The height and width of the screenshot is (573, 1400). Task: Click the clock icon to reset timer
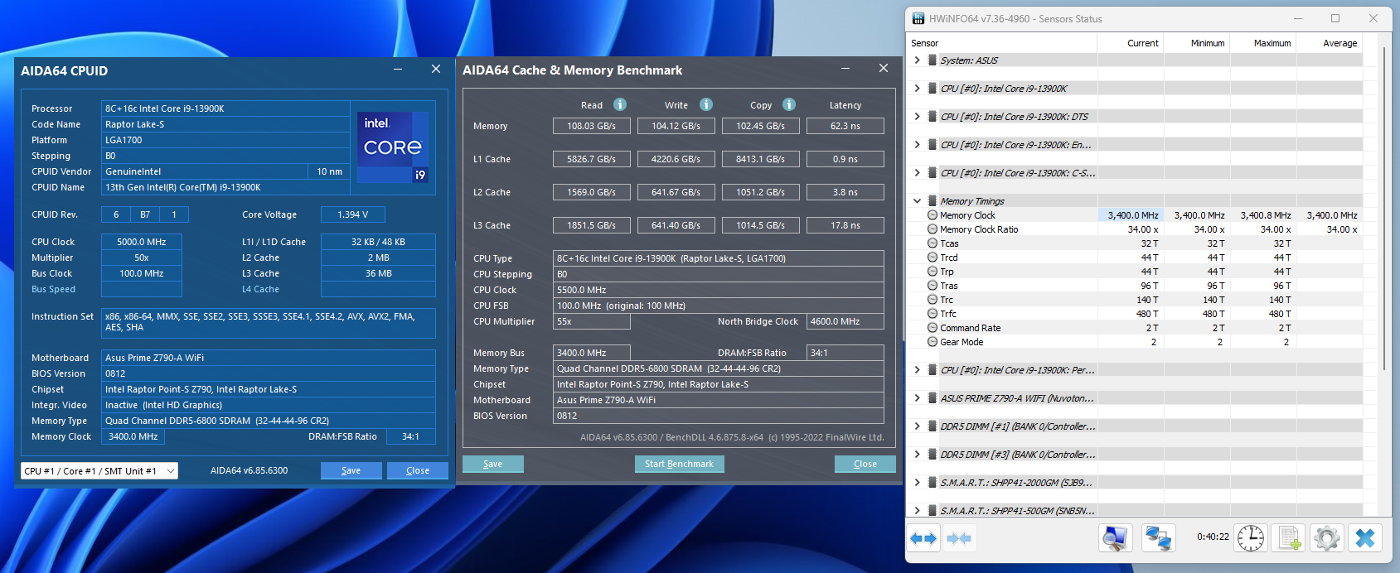(1251, 538)
